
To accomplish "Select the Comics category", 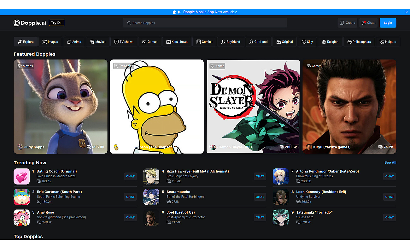I will click(204, 42).
